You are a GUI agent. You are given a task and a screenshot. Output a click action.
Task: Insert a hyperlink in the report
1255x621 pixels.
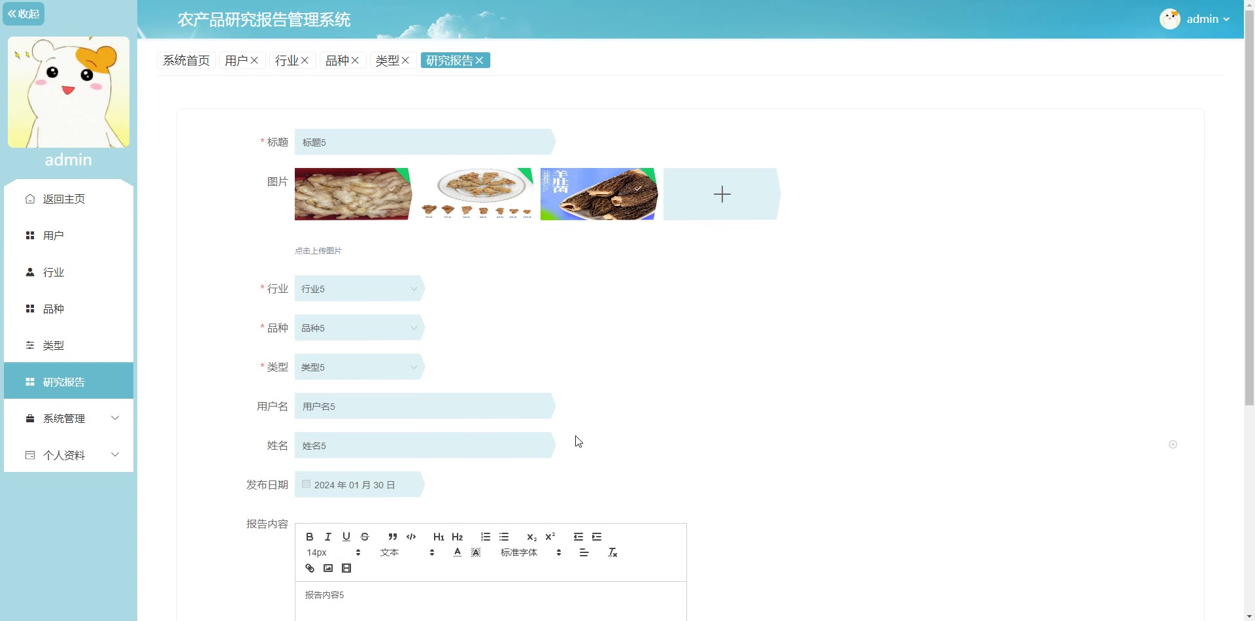click(x=310, y=568)
